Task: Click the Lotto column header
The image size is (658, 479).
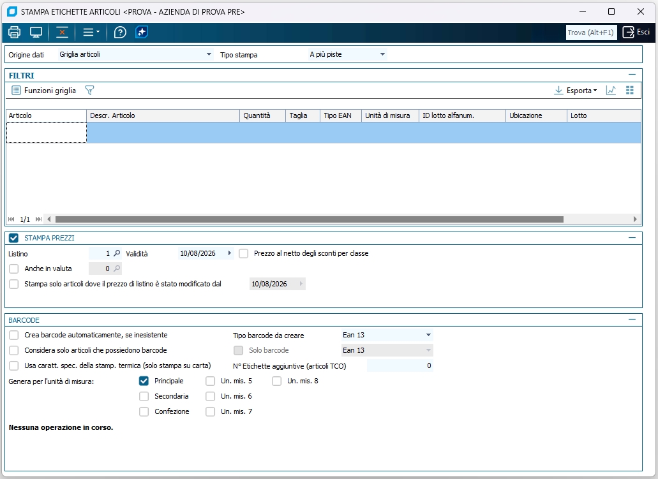Action: point(604,116)
